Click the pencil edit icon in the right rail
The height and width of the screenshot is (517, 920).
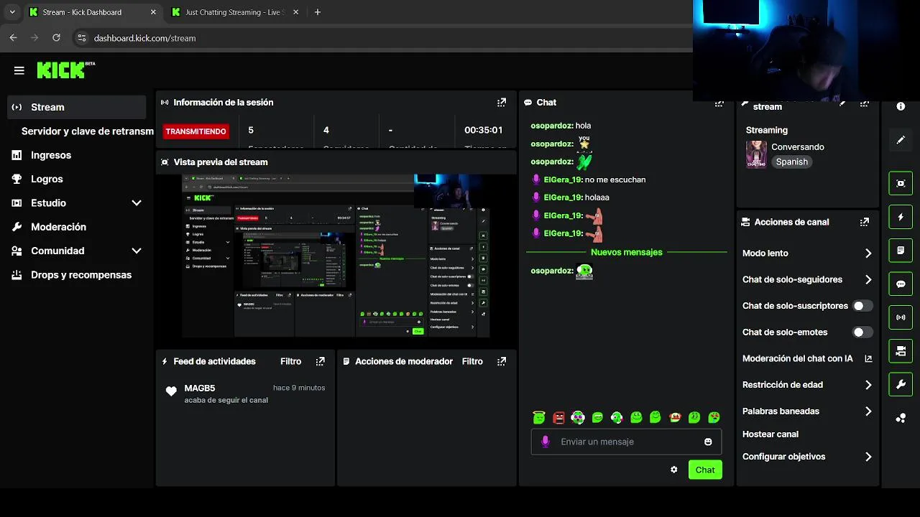pyautogui.click(x=901, y=140)
